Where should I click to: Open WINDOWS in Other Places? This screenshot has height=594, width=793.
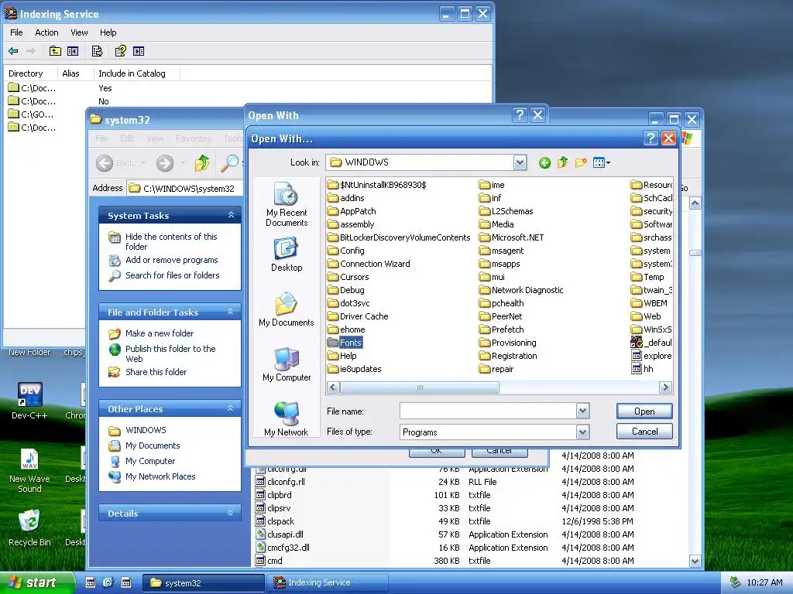pos(146,430)
